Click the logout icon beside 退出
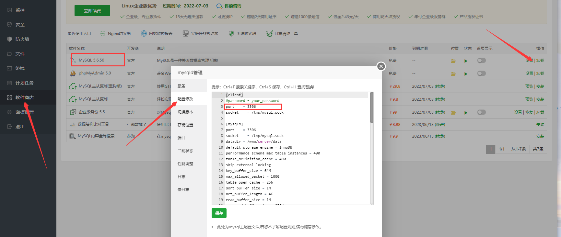This screenshot has height=237, width=561. click(9, 127)
